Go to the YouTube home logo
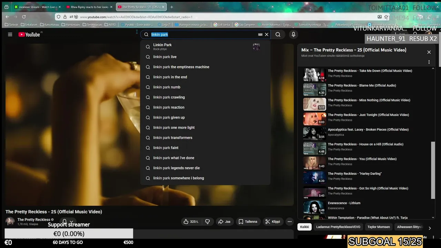 pyautogui.click(x=30, y=34)
